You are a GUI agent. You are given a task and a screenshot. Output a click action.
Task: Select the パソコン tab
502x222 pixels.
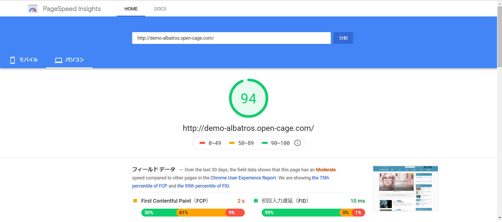(69, 60)
